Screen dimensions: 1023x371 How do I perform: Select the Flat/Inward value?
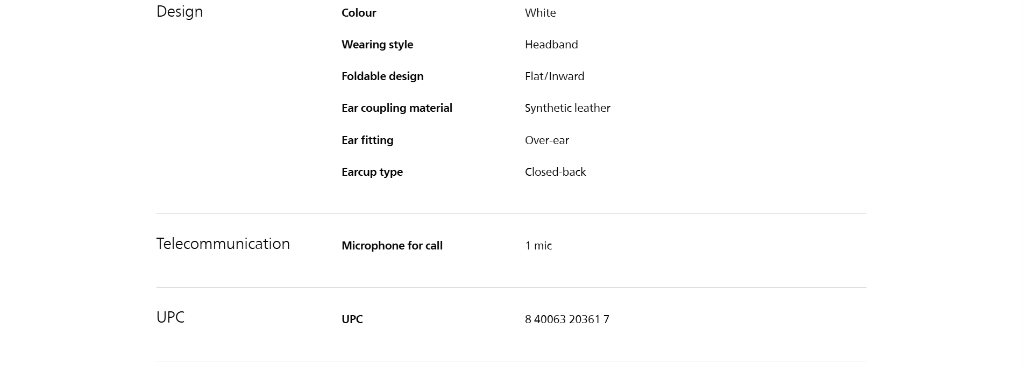coord(555,76)
